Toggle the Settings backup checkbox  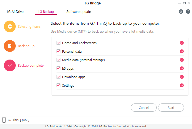coord(58,85)
